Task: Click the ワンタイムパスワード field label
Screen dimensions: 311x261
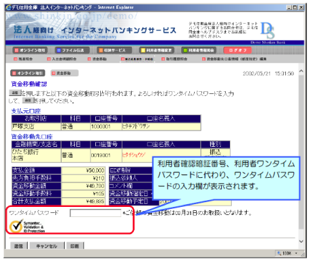Action: (x=34, y=212)
